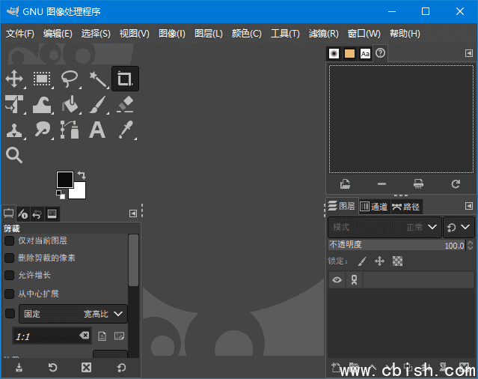The width and height of the screenshot is (478, 379).
Task: Open the tool options panel configure menu
Action: 133,213
